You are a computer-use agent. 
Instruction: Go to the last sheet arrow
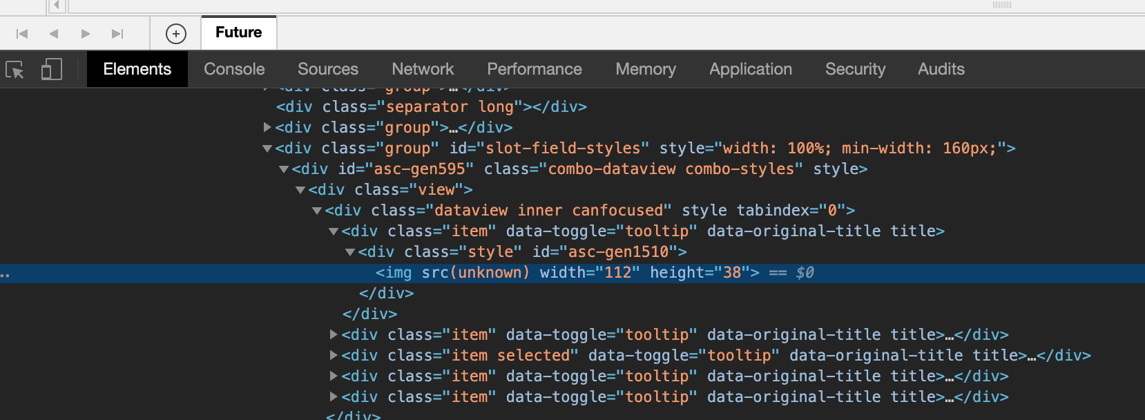pyautogui.click(x=117, y=33)
